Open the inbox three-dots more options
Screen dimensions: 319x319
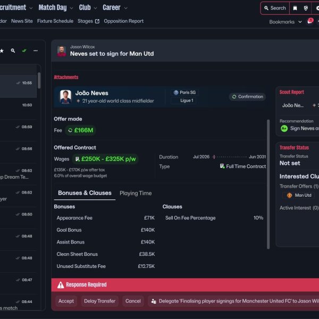click(x=36, y=51)
